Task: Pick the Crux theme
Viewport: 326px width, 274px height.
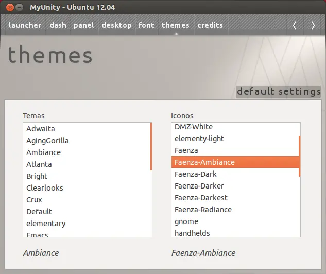Action: pyautogui.click(x=87, y=200)
